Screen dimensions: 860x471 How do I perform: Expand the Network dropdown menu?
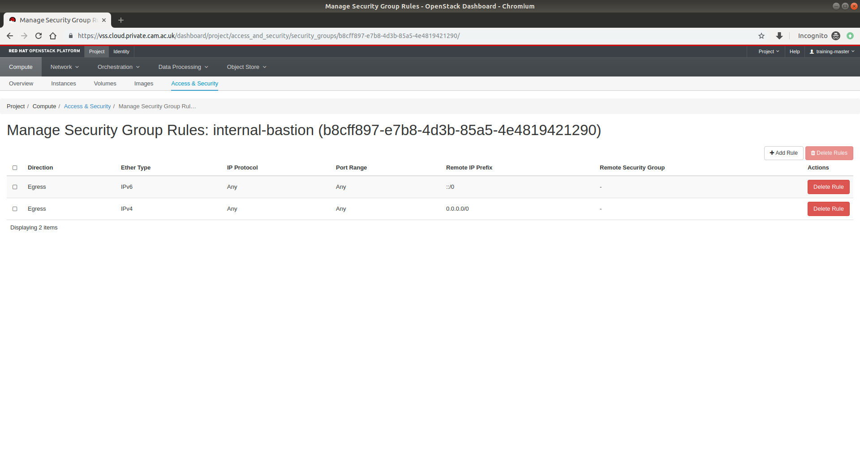coord(64,67)
